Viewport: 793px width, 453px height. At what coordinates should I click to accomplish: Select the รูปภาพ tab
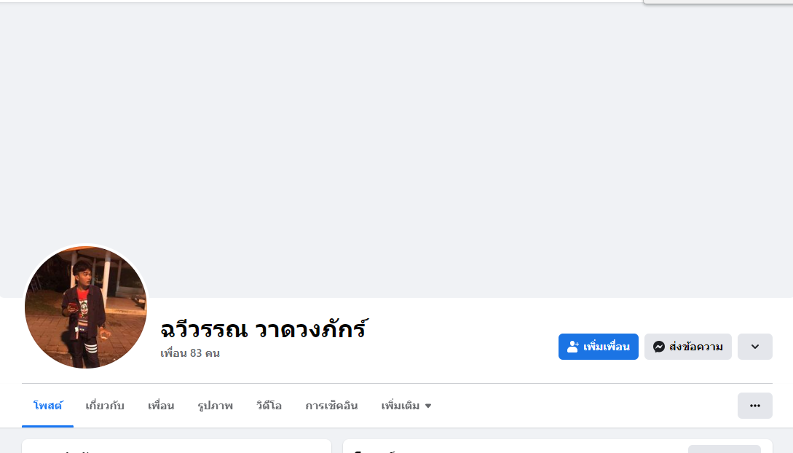click(215, 406)
